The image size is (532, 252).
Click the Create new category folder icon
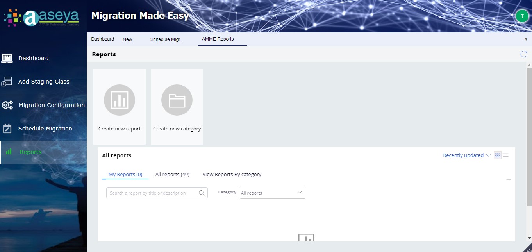pyautogui.click(x=177, y=100)
